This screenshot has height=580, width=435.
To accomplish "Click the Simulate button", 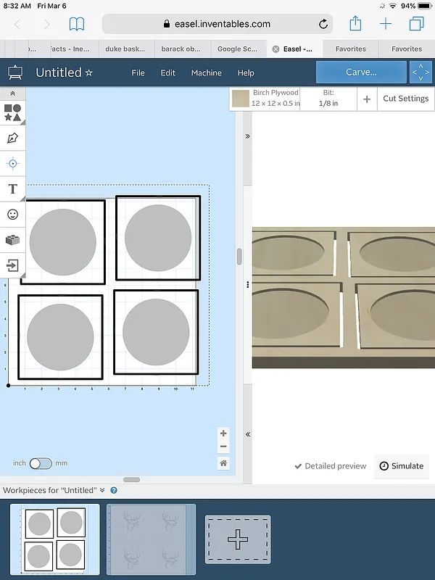I will click(x=401, y=466).
